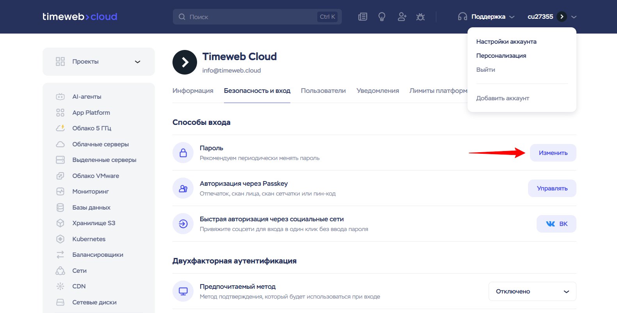
Task: Switch to the Информация tab
Action: tap(193, 91)
